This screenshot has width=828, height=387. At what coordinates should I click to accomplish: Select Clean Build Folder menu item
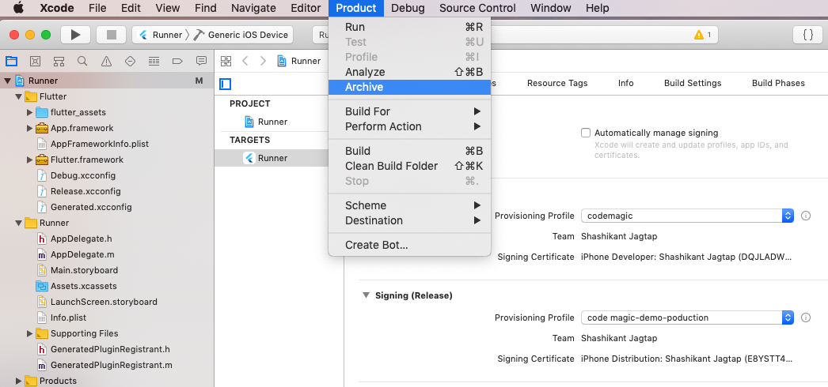[391, 166]
